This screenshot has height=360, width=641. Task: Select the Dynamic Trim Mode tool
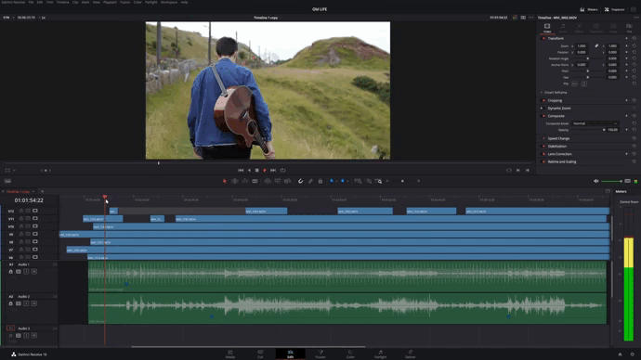coord(245,181)
